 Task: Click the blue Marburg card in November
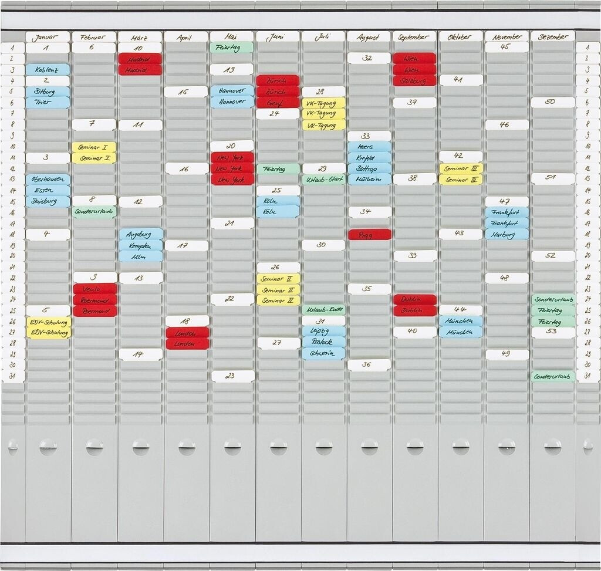click(507, 234)
